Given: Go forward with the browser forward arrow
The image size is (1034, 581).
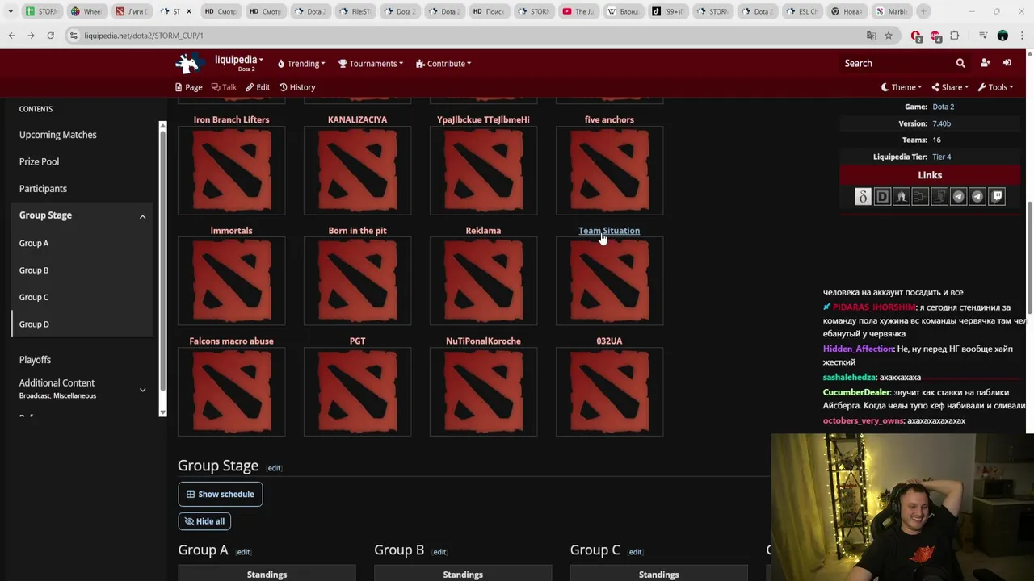Looking at the screenshot, I should (x=31, y=36).
